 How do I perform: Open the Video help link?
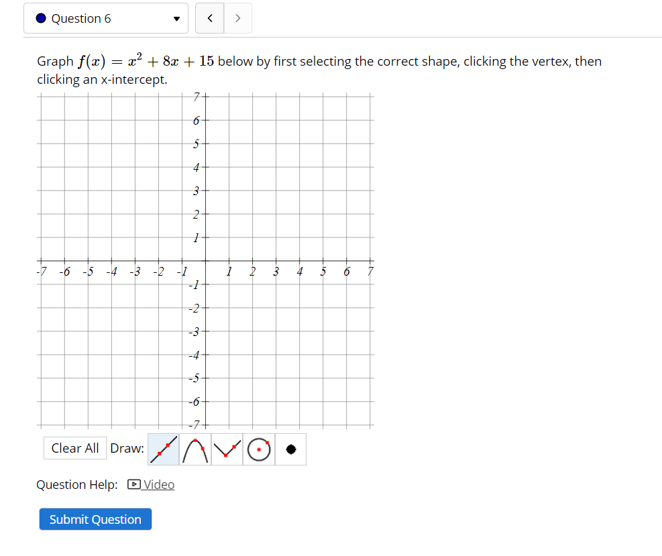(158, 484)
